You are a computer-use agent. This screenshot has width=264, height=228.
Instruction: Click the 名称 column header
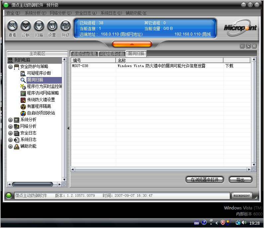point(170,60)
